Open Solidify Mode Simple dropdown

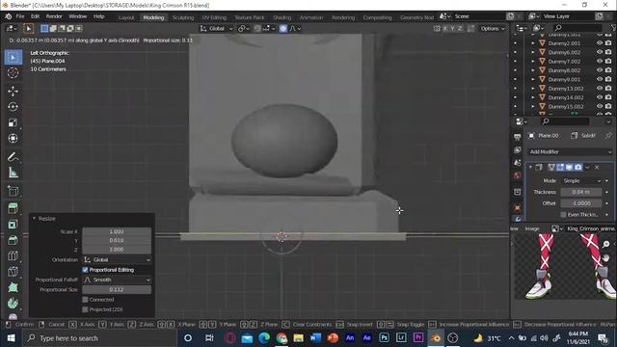click(x=581, y=180)
